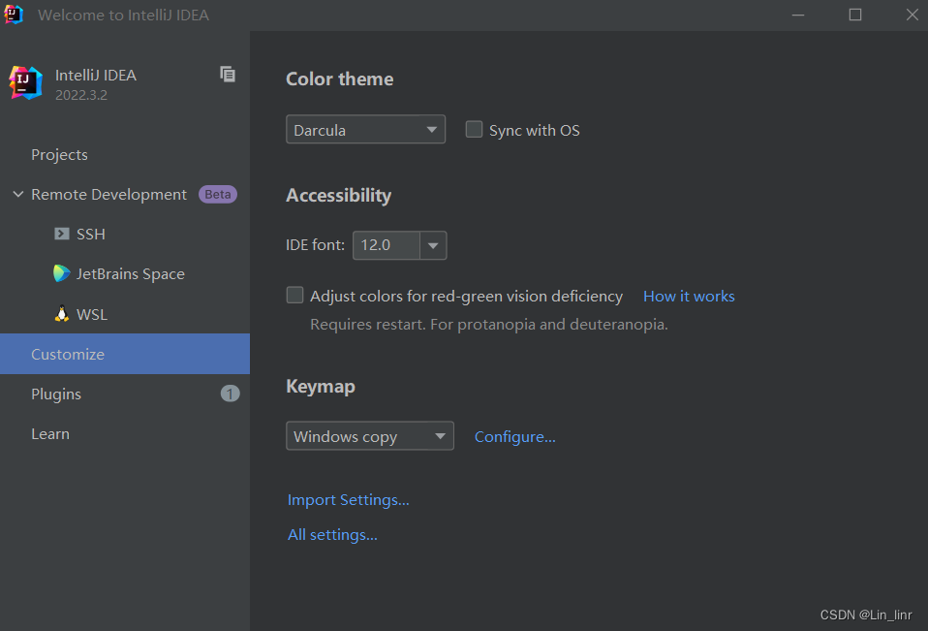Click the version text 2022.3.2
Viewport: 928px width, 631px height.
point(81,95)
